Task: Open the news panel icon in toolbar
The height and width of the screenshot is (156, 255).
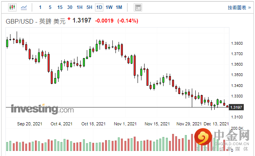Action: (138, 7)
